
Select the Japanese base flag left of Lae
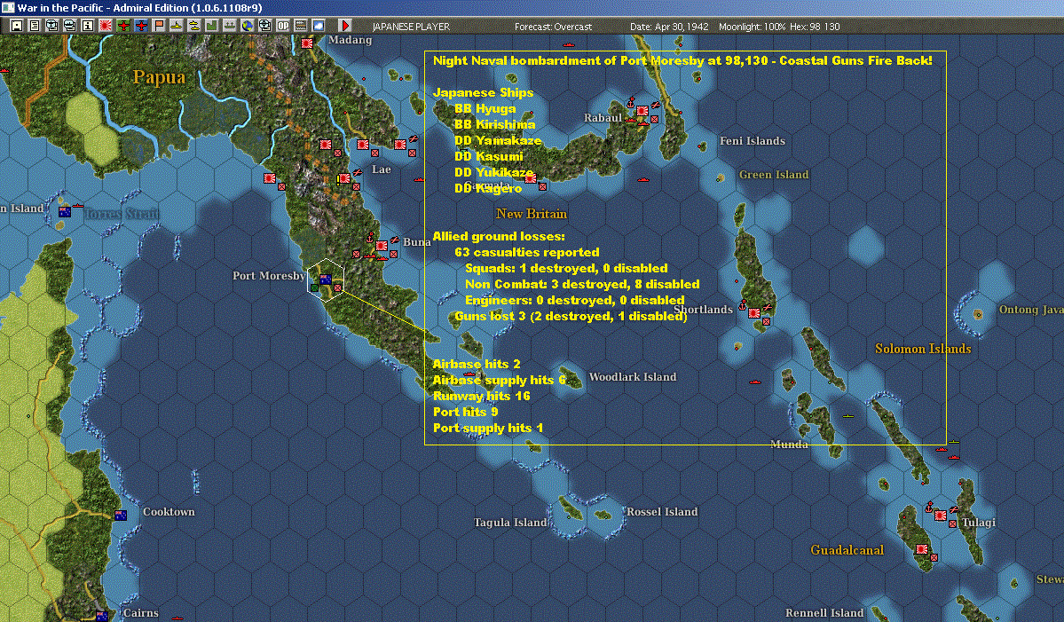(344, 178)
